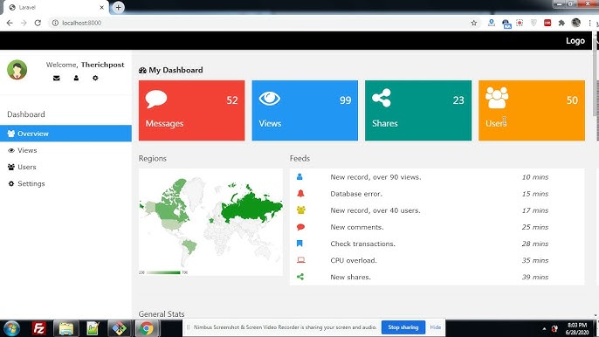Click the count 50 on Users card
This screenshot has width=599, height=337.
[572, 100]
